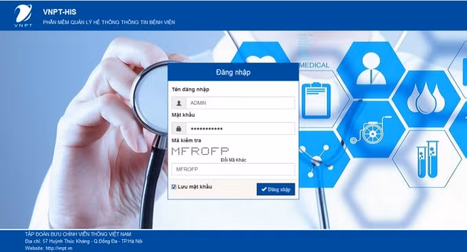Click the 'Mã kiểm tra' label
This screenshot has height=252, width=467.
point(186,140)
